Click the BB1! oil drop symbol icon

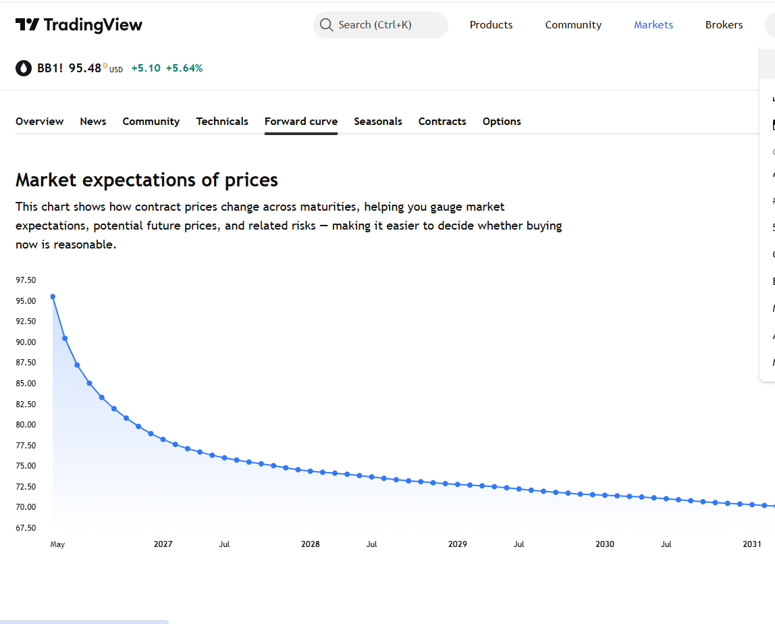[24, 68]
